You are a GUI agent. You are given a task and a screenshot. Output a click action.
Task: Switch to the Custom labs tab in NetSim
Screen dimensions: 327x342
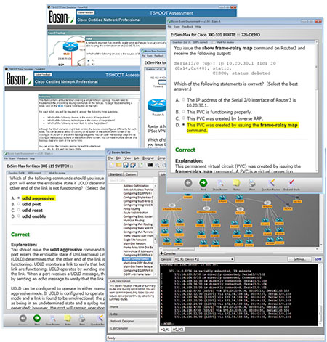point(131,174)
